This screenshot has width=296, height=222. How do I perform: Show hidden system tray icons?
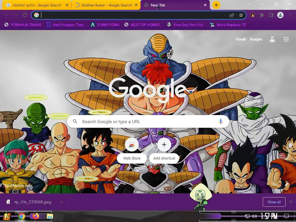click(x=240, y=216)
